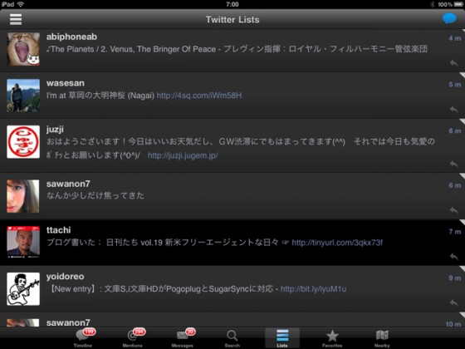Open the Messages tab
The image size is (465, 349).
[x=183, y=338]
